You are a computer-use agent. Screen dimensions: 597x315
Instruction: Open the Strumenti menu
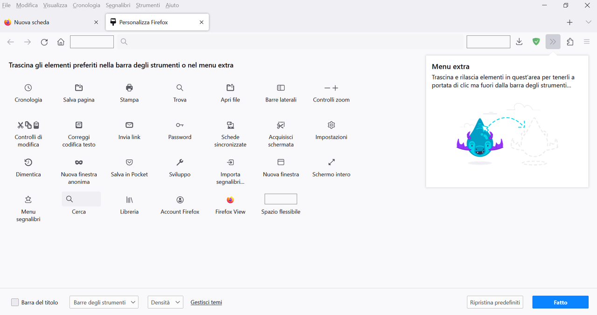click(x=148, y=5)
